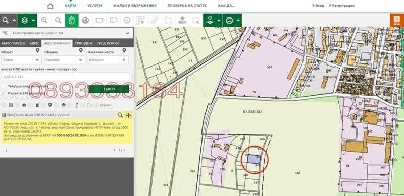Image resolution: width=404 pixels, height=196 pixels.
Task: Toggle Текущ изглед на картата checkbox
Action: tap(3, 86)
